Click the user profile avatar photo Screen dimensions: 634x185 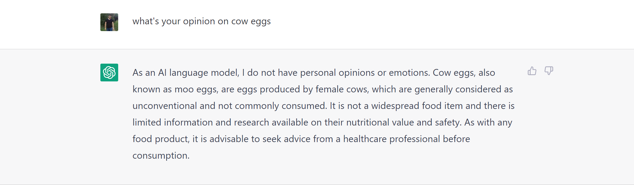[109, 22]
